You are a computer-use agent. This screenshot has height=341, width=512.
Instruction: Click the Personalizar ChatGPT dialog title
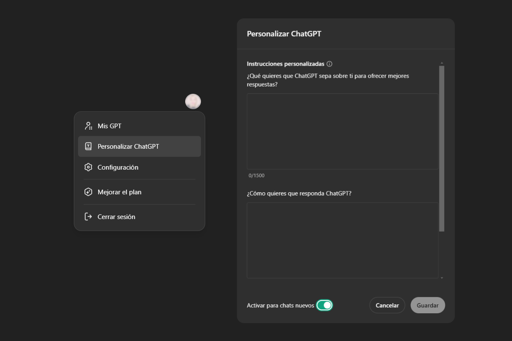(x=284, y=34)
